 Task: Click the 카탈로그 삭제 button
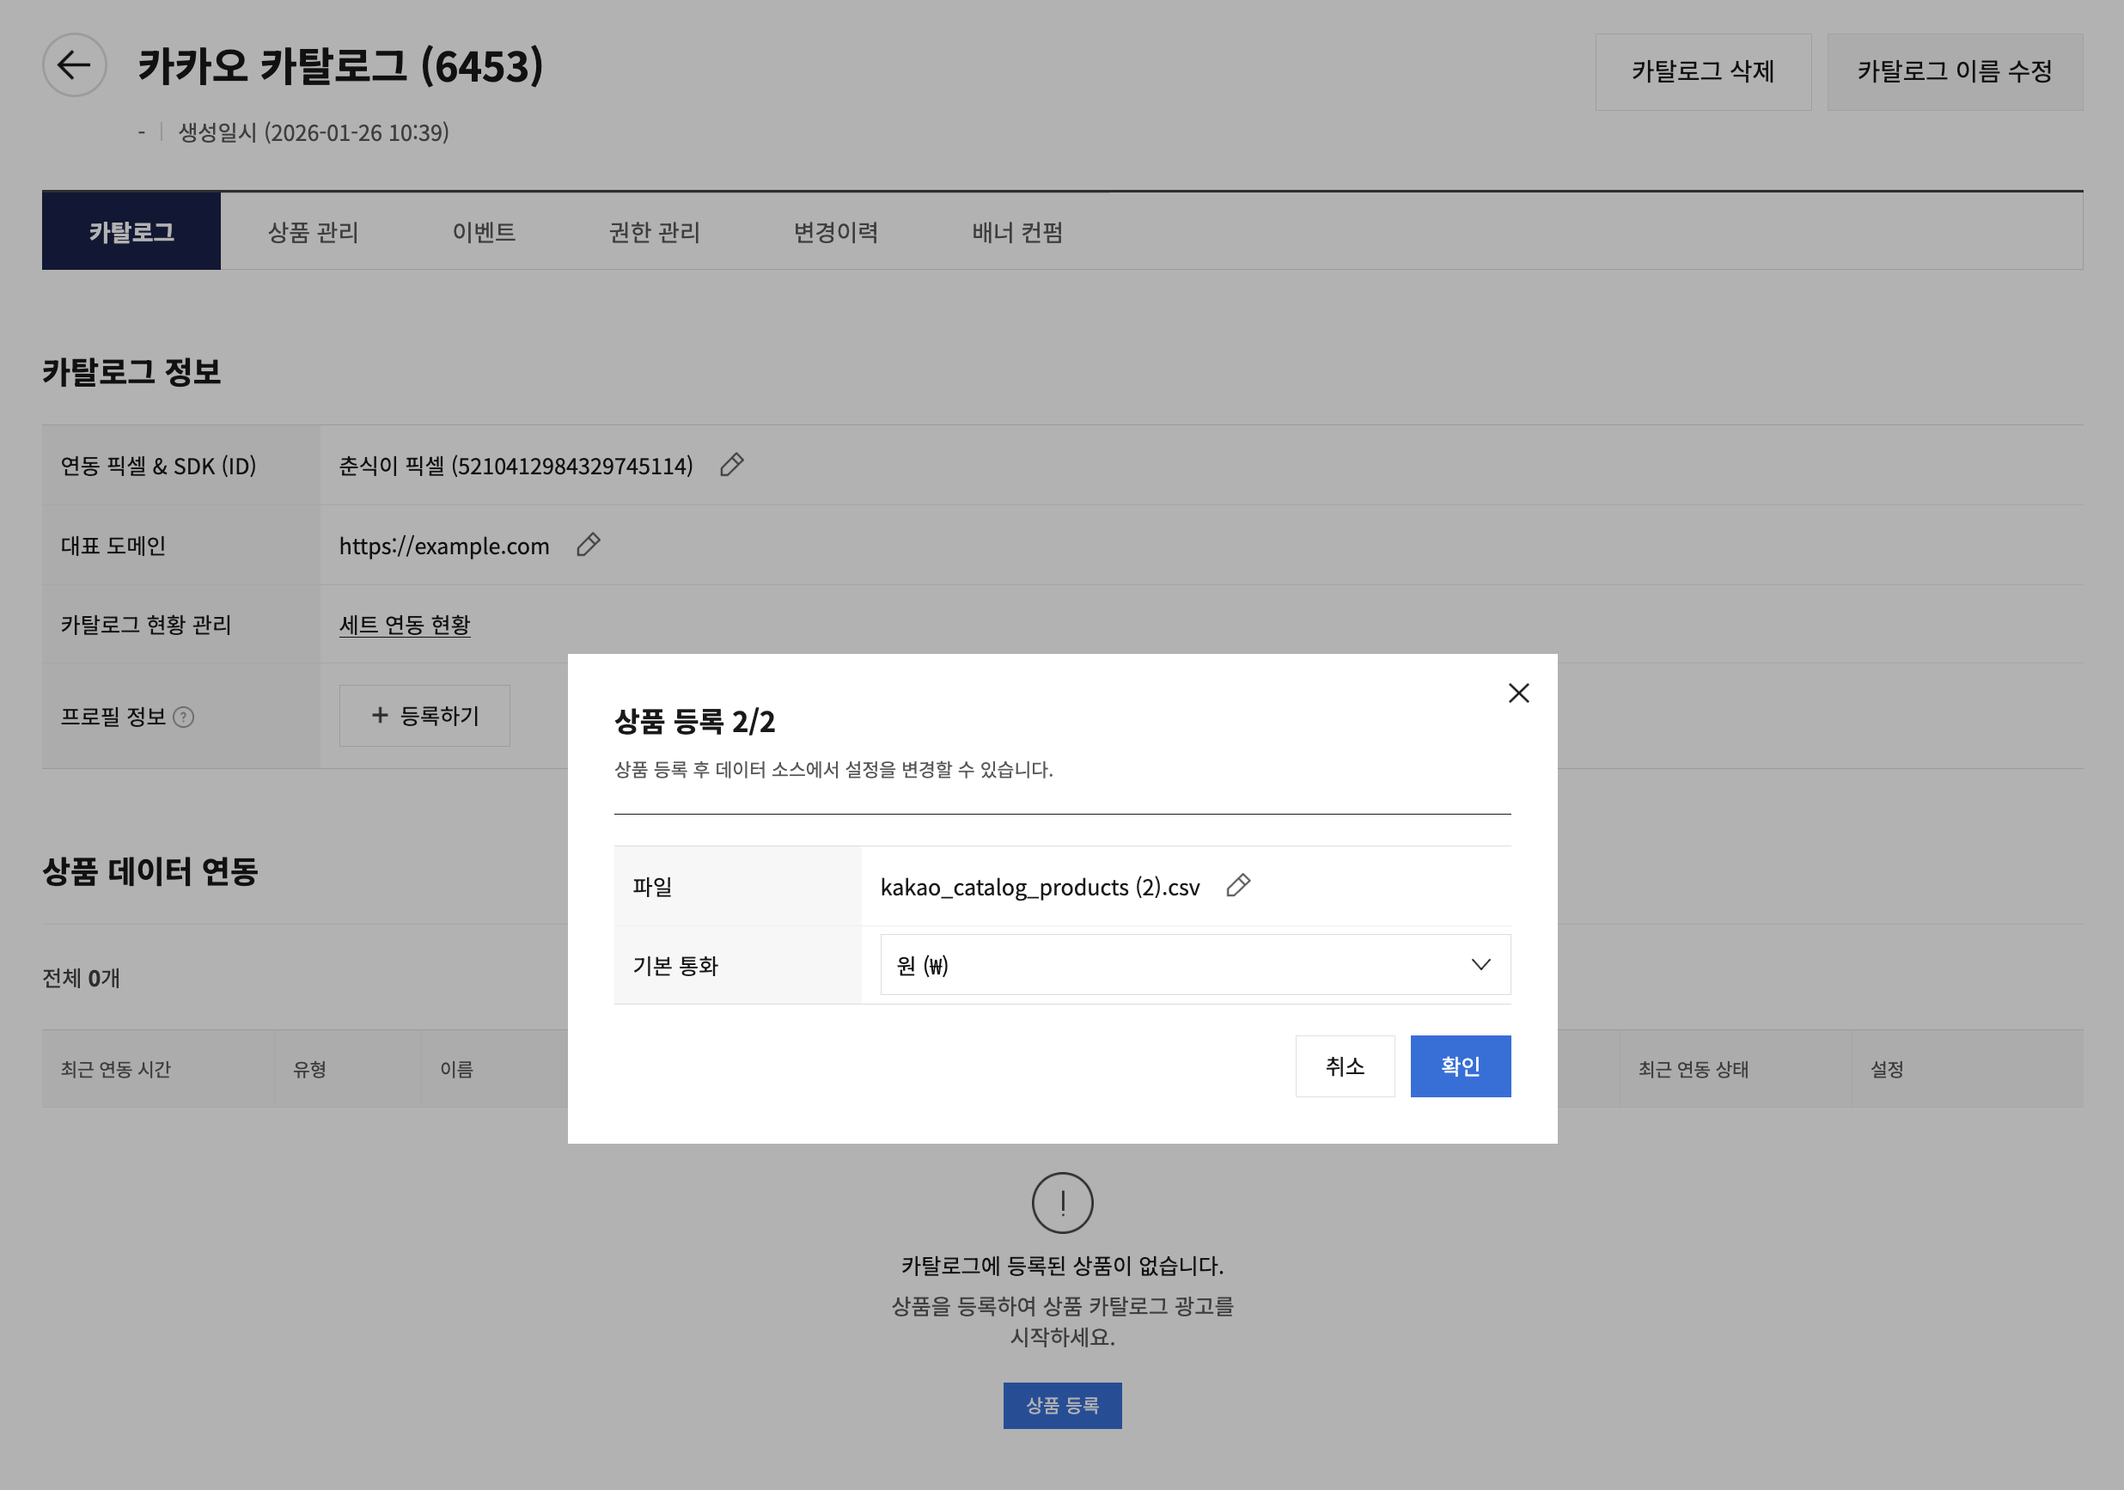[1702, 72]
